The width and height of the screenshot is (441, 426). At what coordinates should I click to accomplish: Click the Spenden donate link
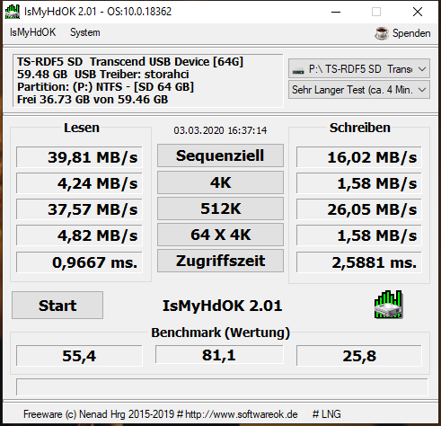pyautogui.click(x=411, y=33)
